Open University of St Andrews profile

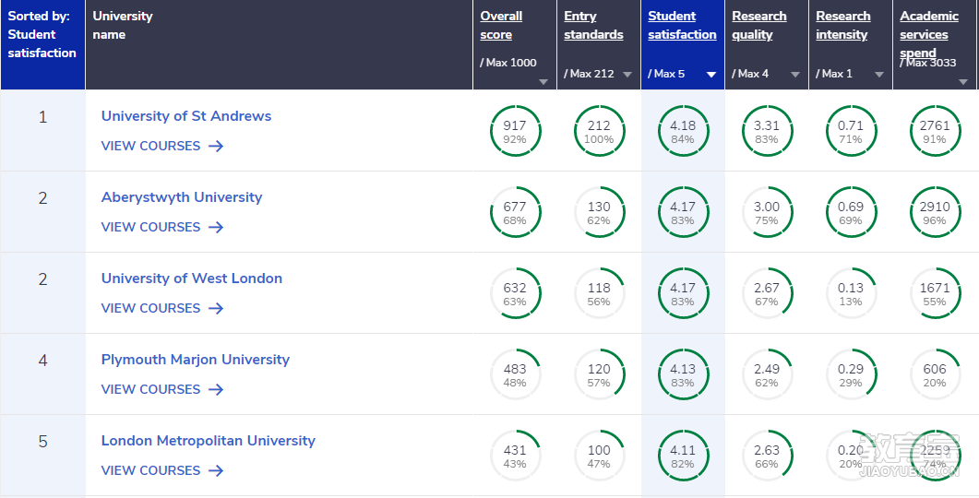(186, 116)
